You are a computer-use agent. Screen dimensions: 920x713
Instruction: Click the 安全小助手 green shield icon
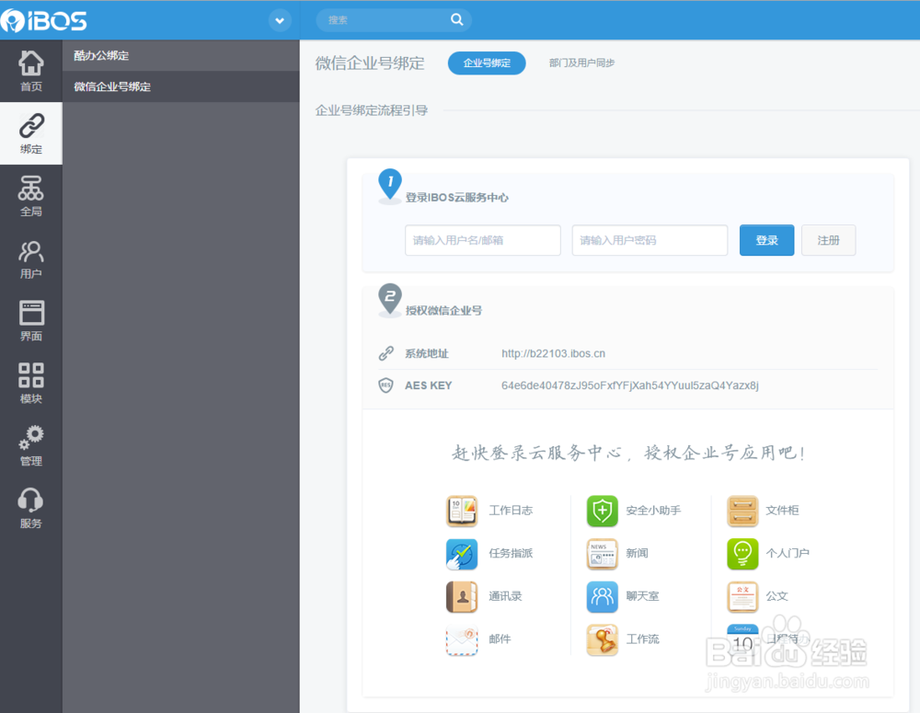point(602,511)
